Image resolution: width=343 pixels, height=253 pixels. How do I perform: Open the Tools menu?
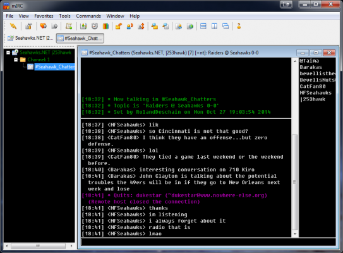click(x=64, y=16)
